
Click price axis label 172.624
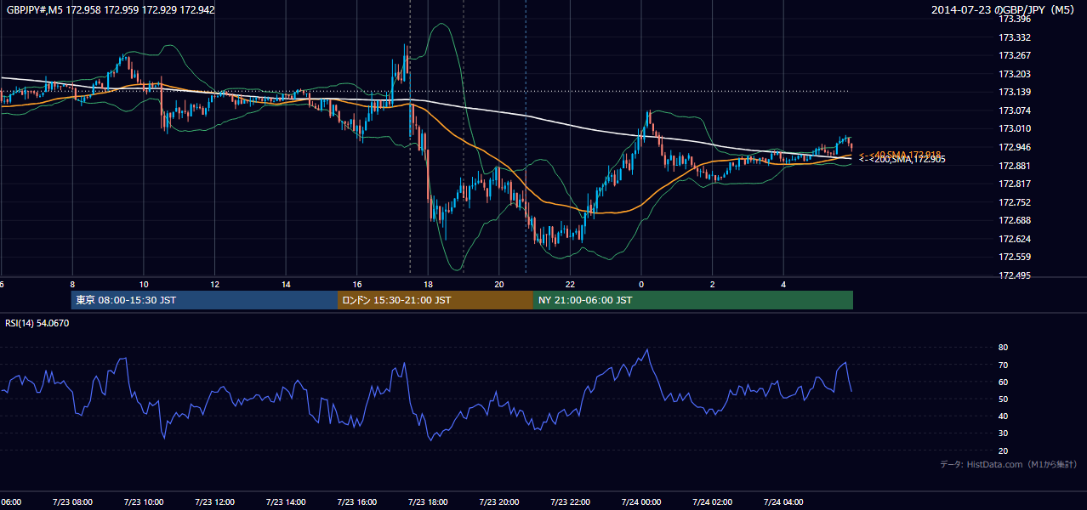[x=1014, y=239]
